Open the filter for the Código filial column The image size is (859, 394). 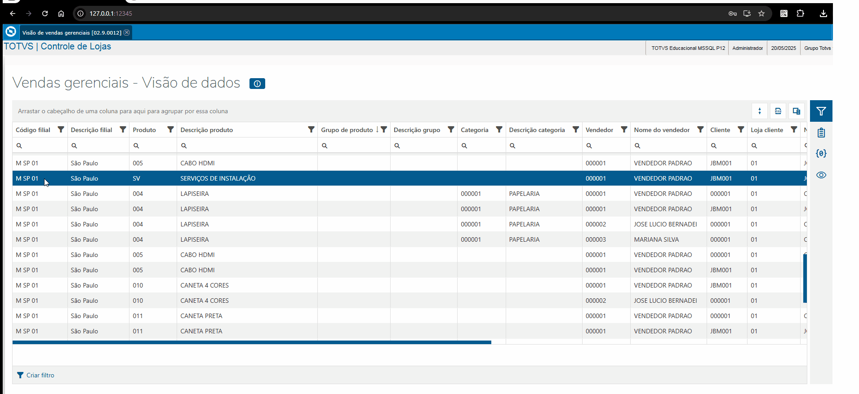click(x=61, y=129)
